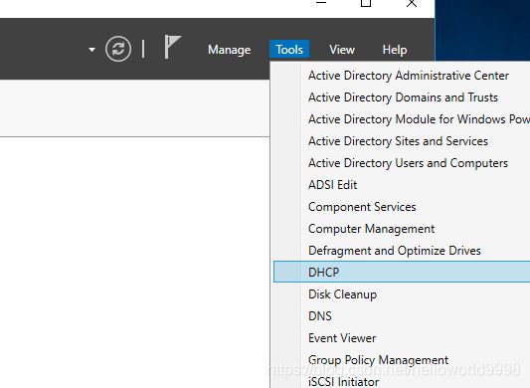Screen dimensions: 530x388
Task: Open the Manage menu
Action: pos(229,50)
